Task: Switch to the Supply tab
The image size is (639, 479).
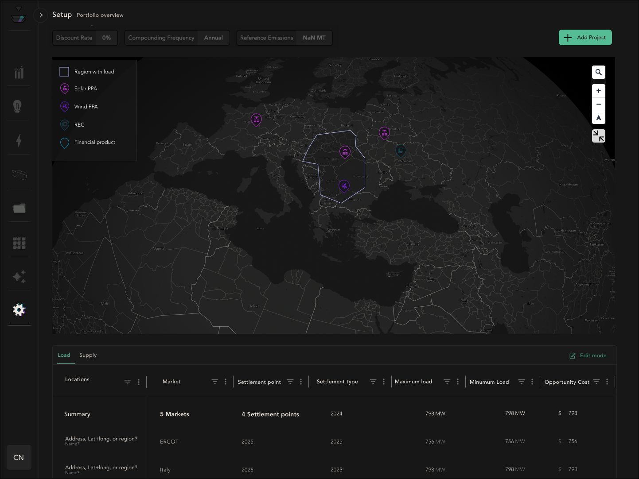Action: 88,355
